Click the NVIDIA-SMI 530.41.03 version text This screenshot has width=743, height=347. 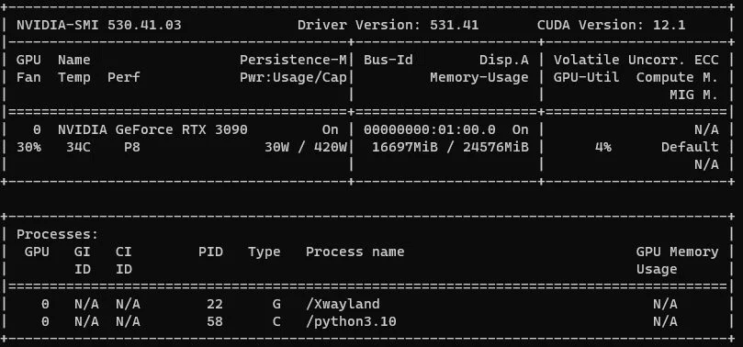coord(98,25)
